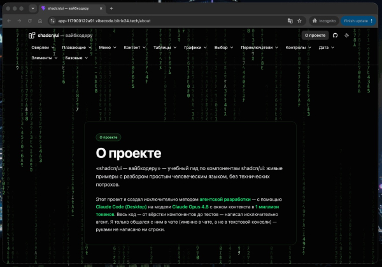Expand the Таблицы menu
The width and height of the screenshot is (382, 267).
pos(165,48)
